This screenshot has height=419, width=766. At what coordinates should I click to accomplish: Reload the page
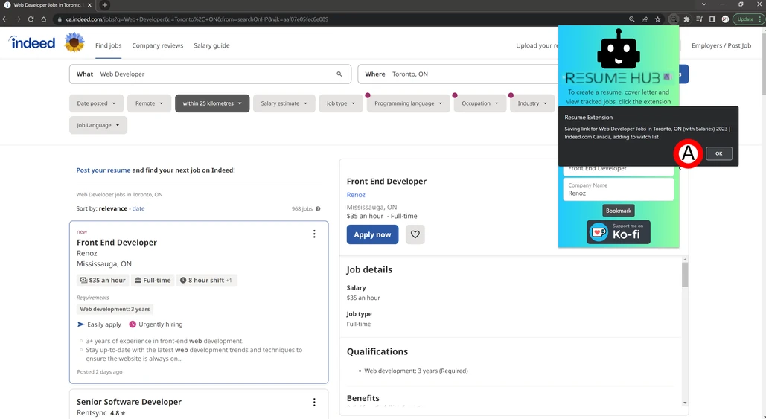coord(31,19)
